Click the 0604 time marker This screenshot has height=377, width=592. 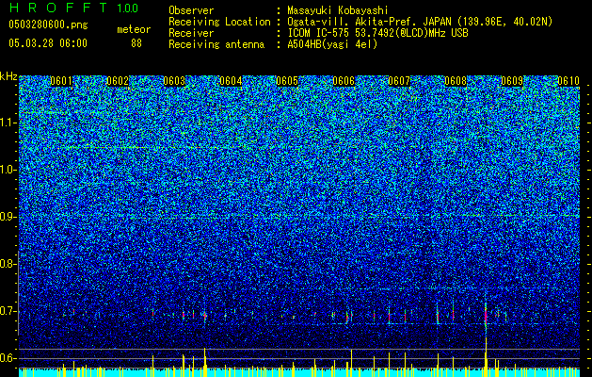point(231,81)
